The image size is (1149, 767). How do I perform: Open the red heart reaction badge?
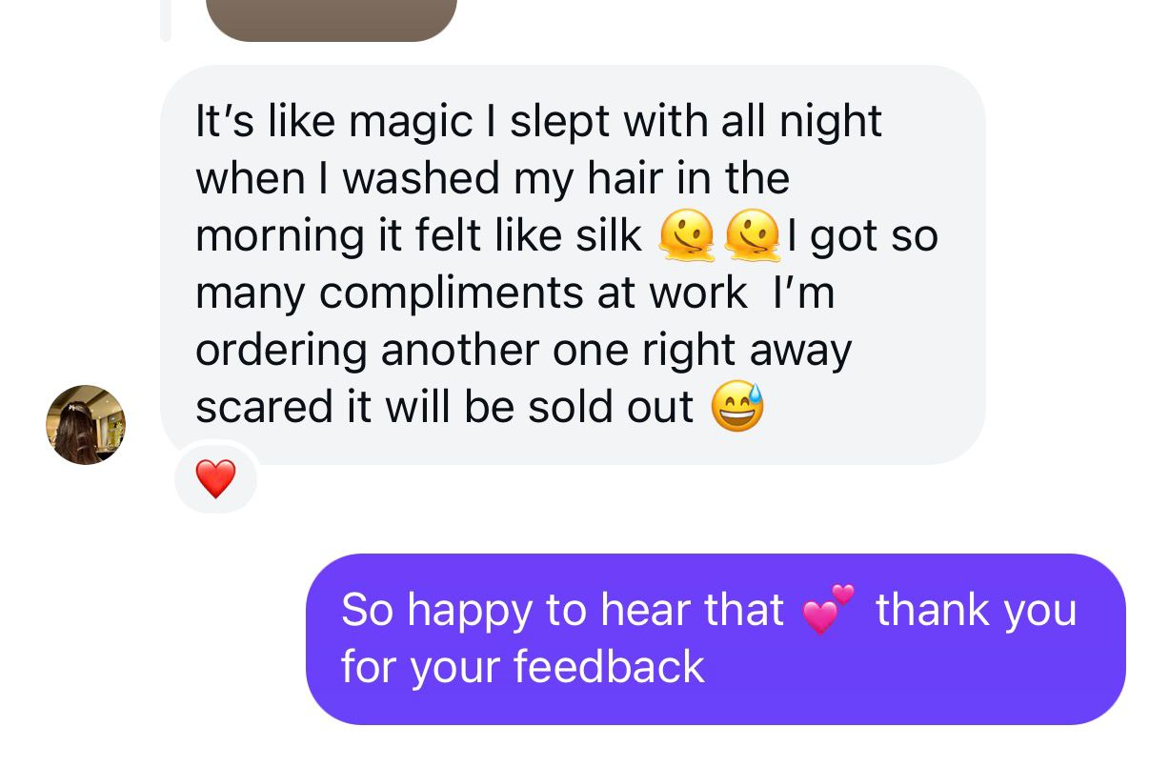pyautogui.click(x=215, y=477)
